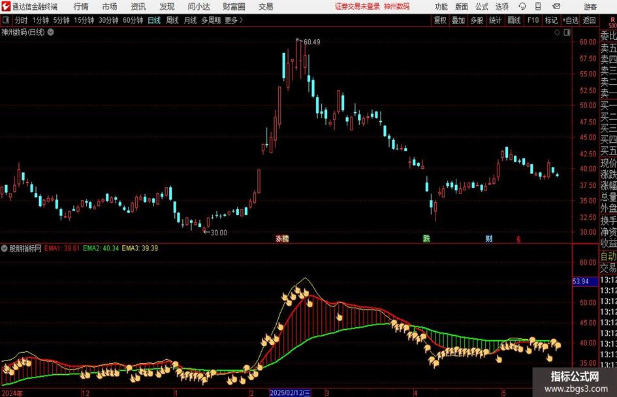Click the 60.49 high price label
The width and height of the screenshot is (617, 397).
pos(311,42)
